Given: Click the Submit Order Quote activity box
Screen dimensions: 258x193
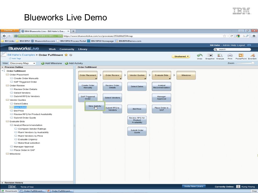Looking at the screenshot, I should click(137, 131).
